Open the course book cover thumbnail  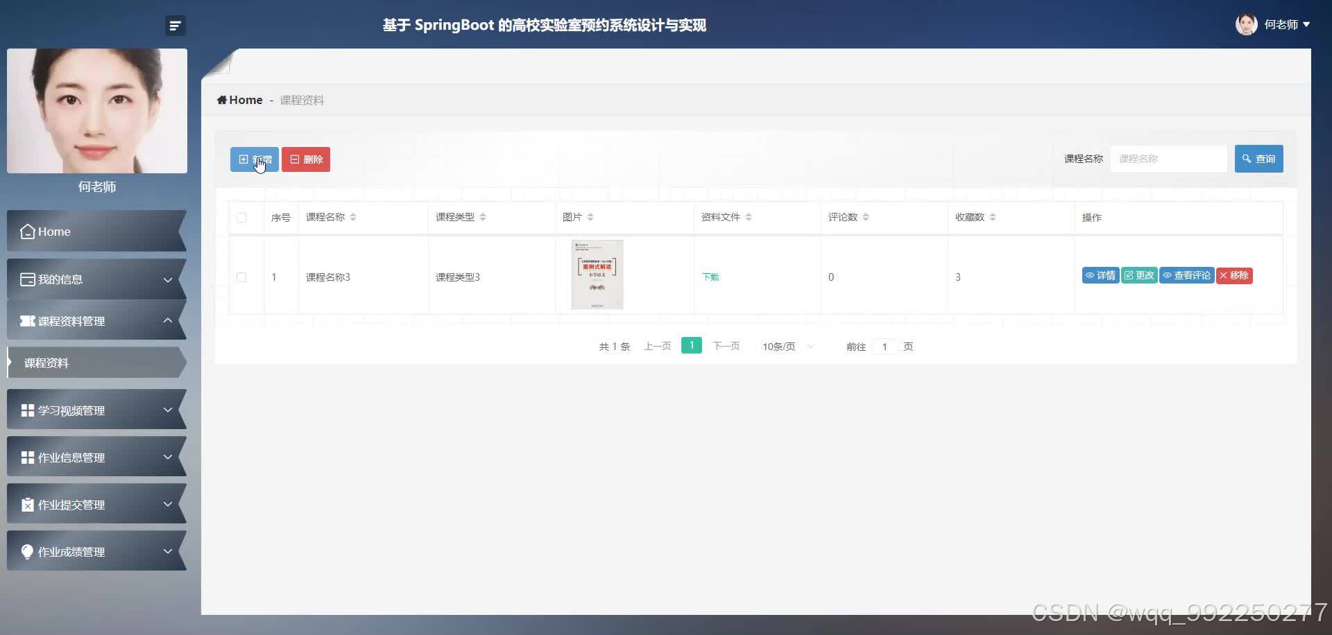tap(597, 275)
